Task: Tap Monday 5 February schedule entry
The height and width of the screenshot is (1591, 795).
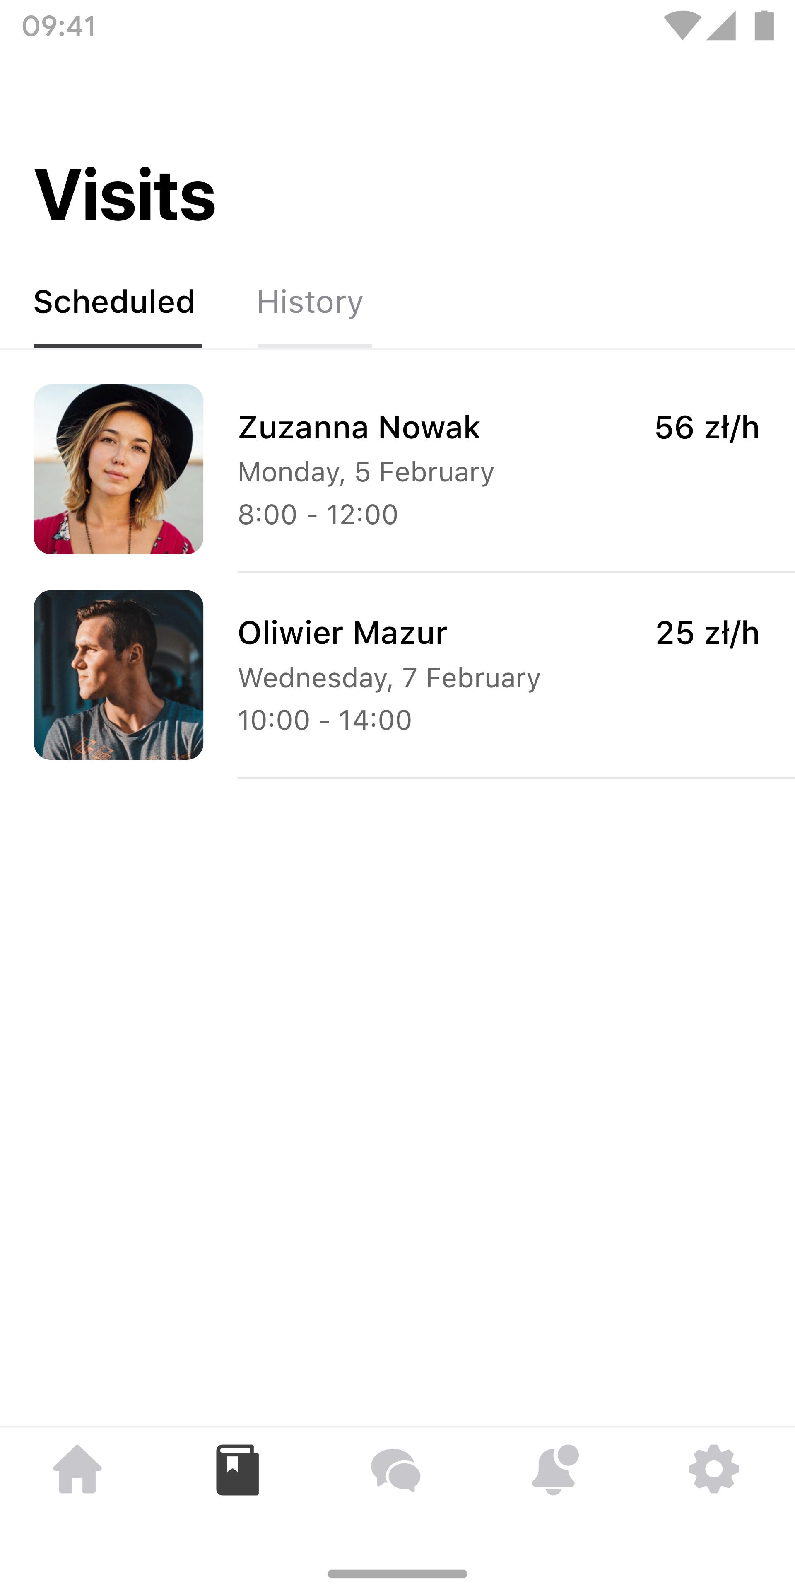Action: click(397, 469)
